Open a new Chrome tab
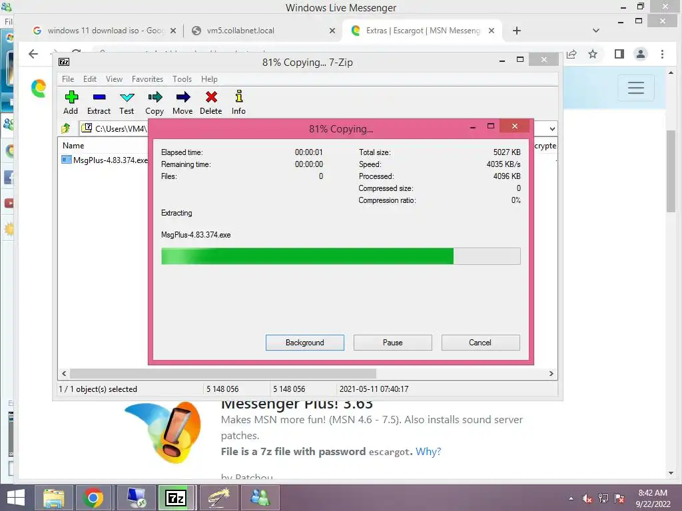This screenshot has width=682, height=511. coord(516,31)
